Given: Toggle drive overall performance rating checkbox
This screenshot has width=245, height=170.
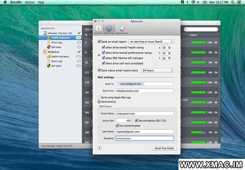Looking at the screenshot, I should click(x=103, y=53).
